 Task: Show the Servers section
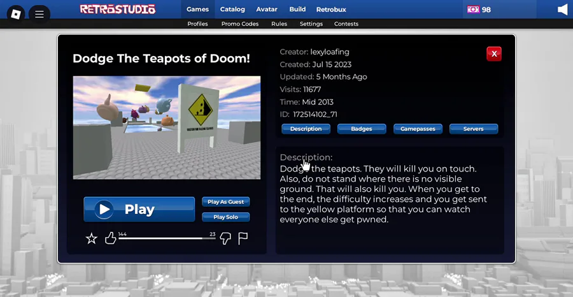point(474,129)
